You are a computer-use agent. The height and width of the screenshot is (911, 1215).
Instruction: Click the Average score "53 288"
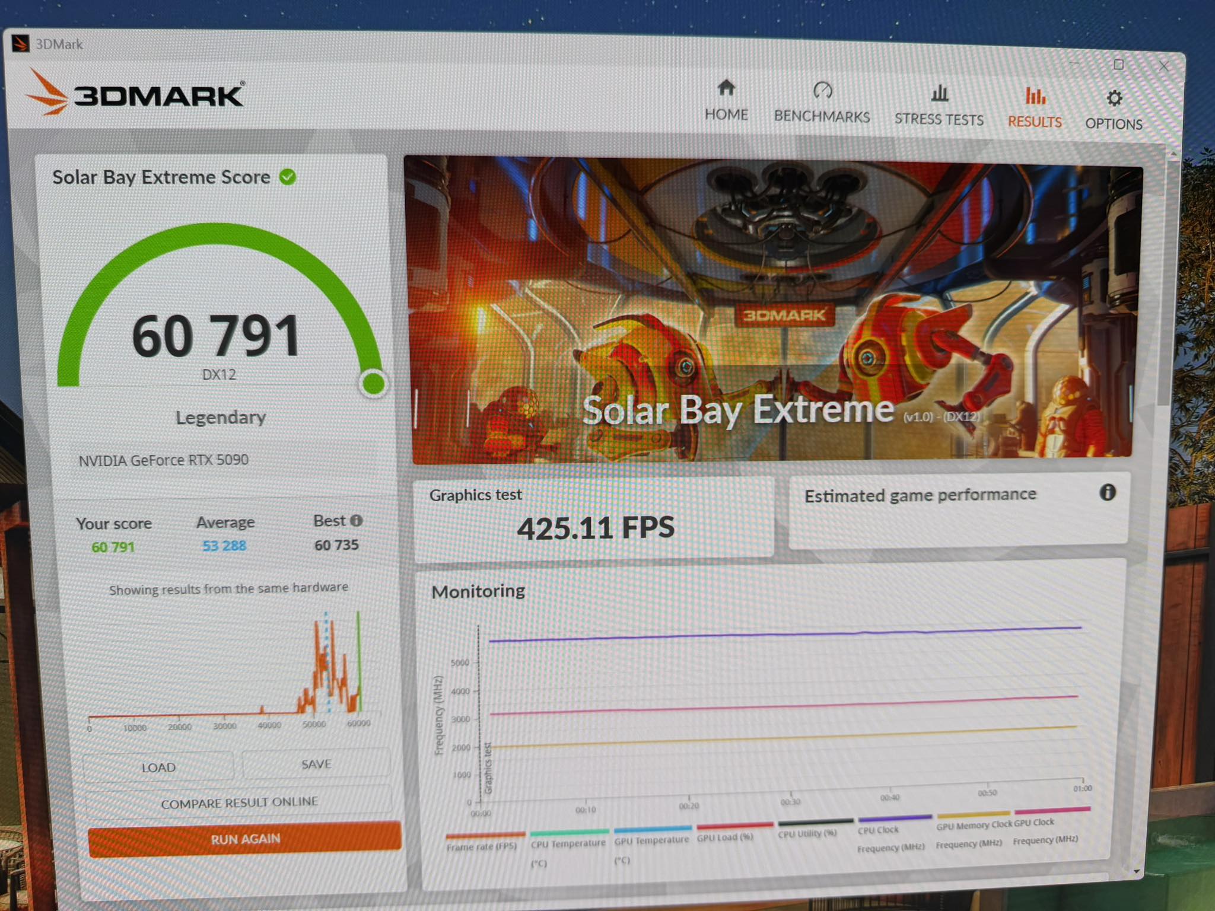[x=224, y=546]
